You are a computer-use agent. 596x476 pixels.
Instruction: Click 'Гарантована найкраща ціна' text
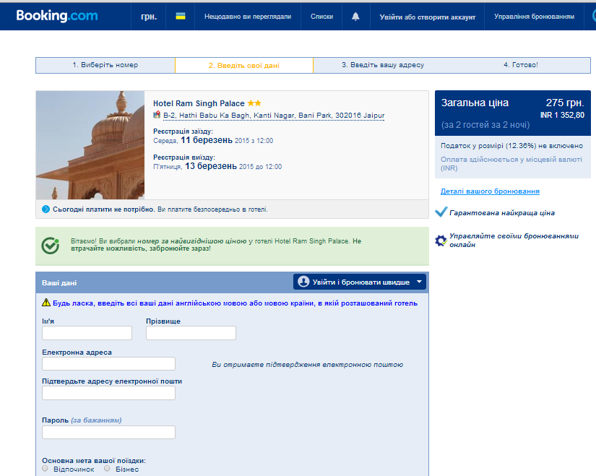502,213
